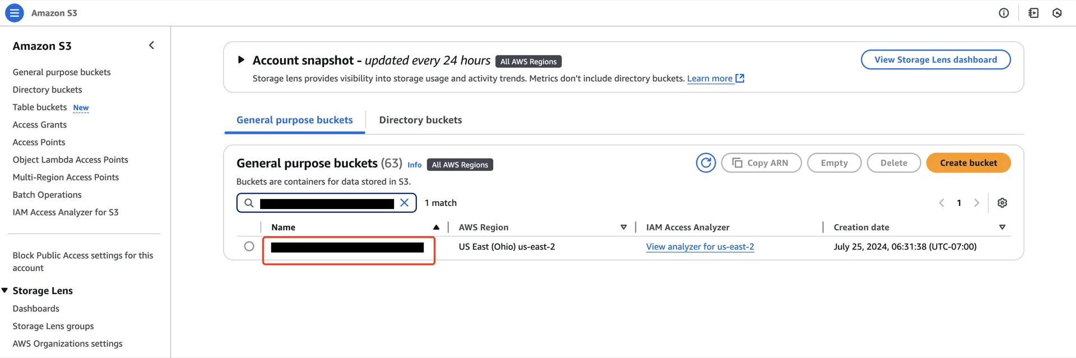Go to the previous page of buckets
Screen dimensions: 1076x358
pyautogui.click(x=941, y=203)
